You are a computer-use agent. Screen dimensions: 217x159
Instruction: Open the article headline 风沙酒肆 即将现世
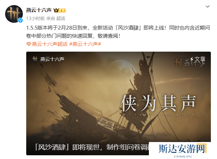[92, 147]
